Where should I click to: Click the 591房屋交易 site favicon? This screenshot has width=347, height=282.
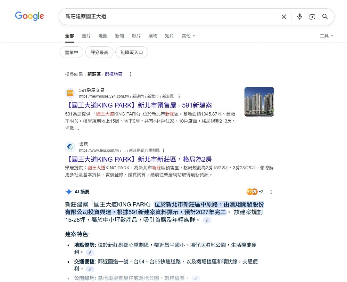point(70,93)
